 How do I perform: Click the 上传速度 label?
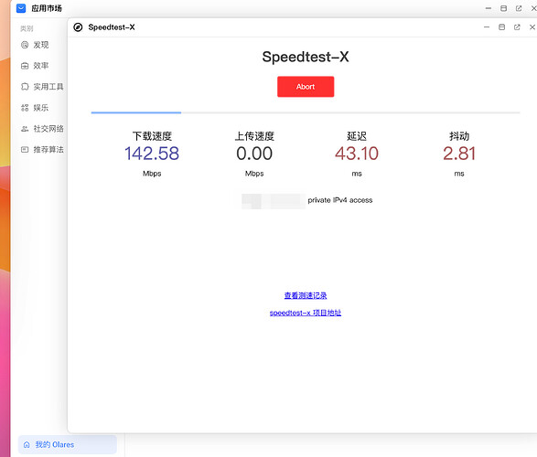[x=254, y=136]
